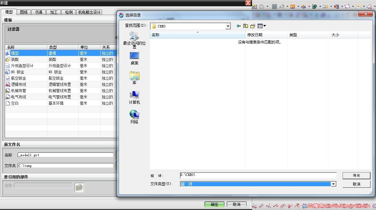
Task: Click the crossing lines icon in bottom toolbar
Action: click(269, 206)
